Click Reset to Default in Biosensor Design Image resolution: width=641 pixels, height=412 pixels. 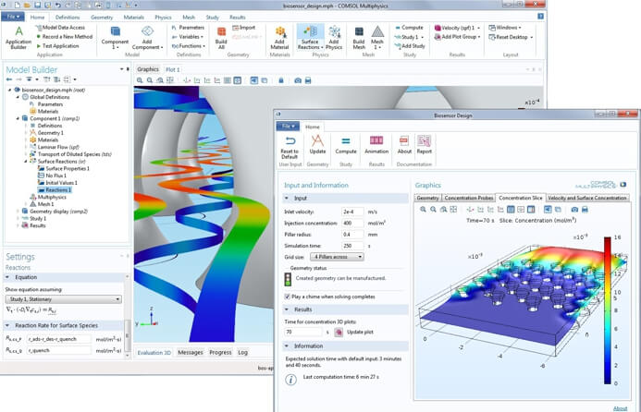[x=290, y=147]
